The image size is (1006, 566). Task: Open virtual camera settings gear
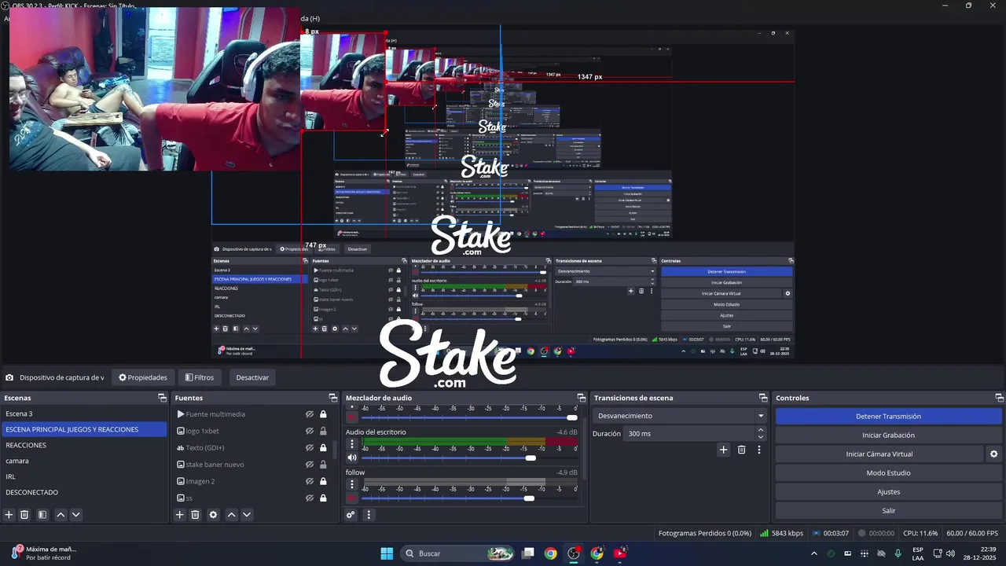click(993, 454)
